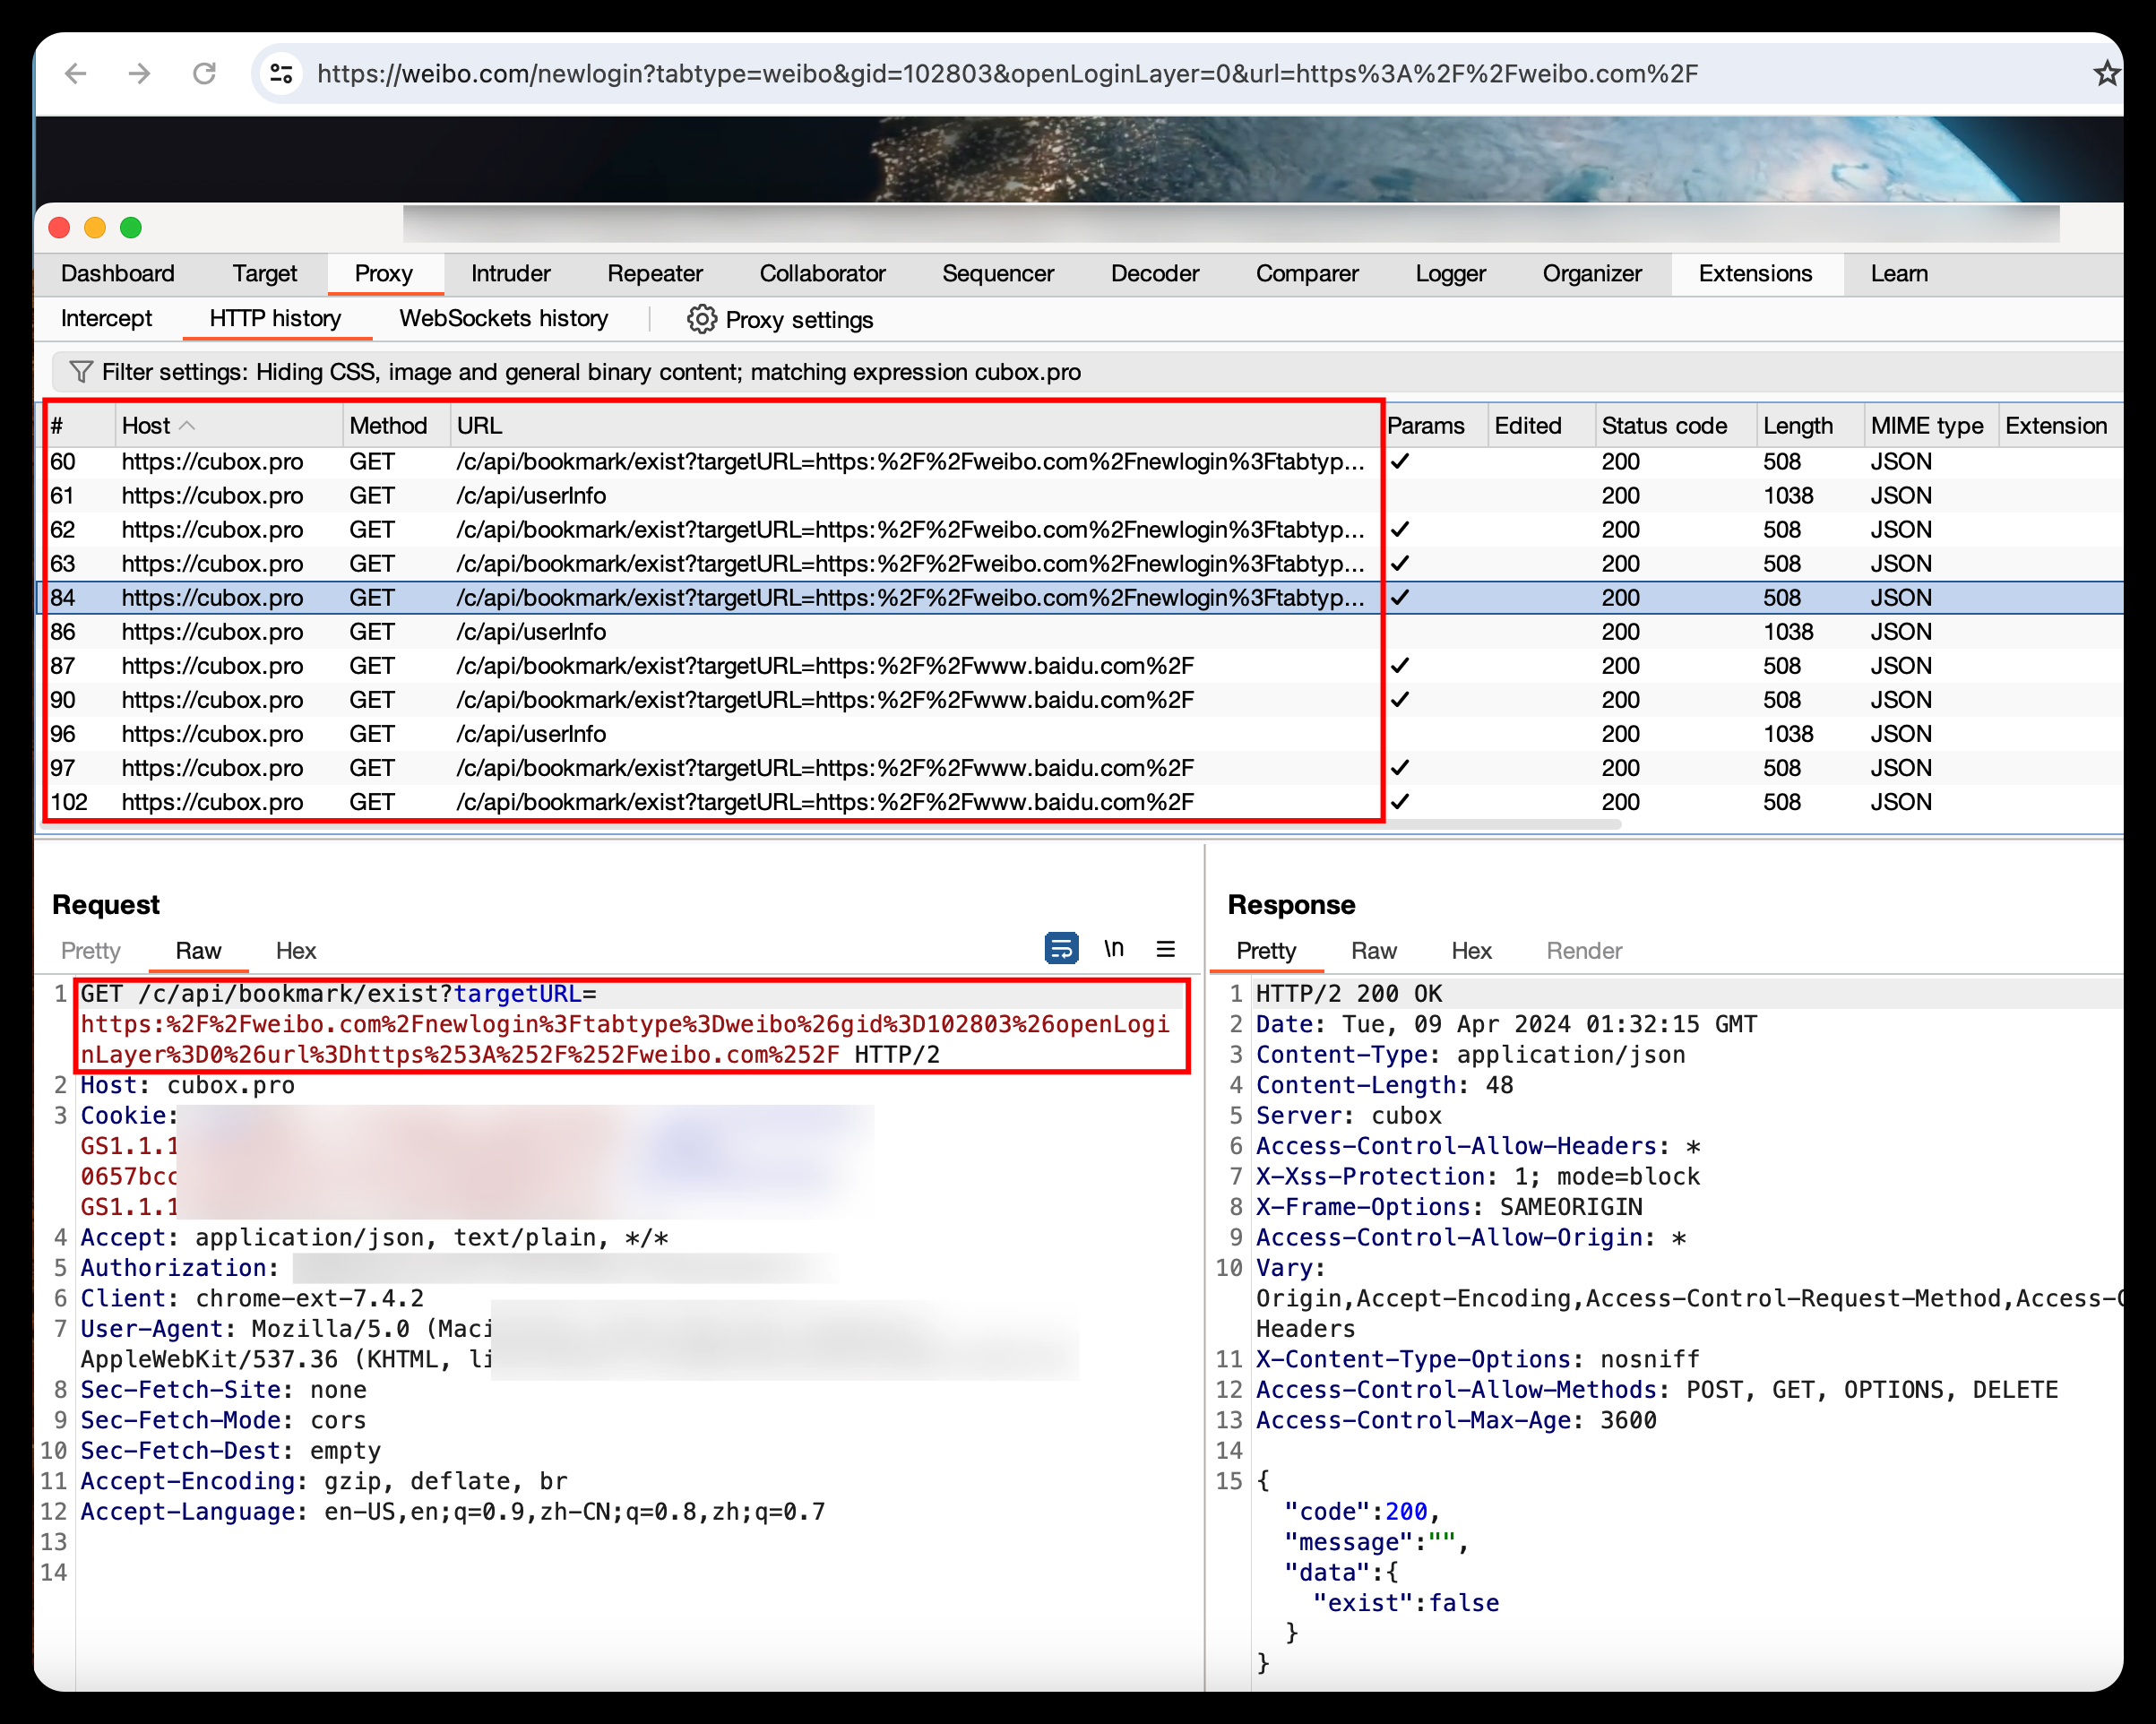Click the browser back arrow
Screen dimensions: 2156x1724
pyautogui.click(x=76, y=73)
